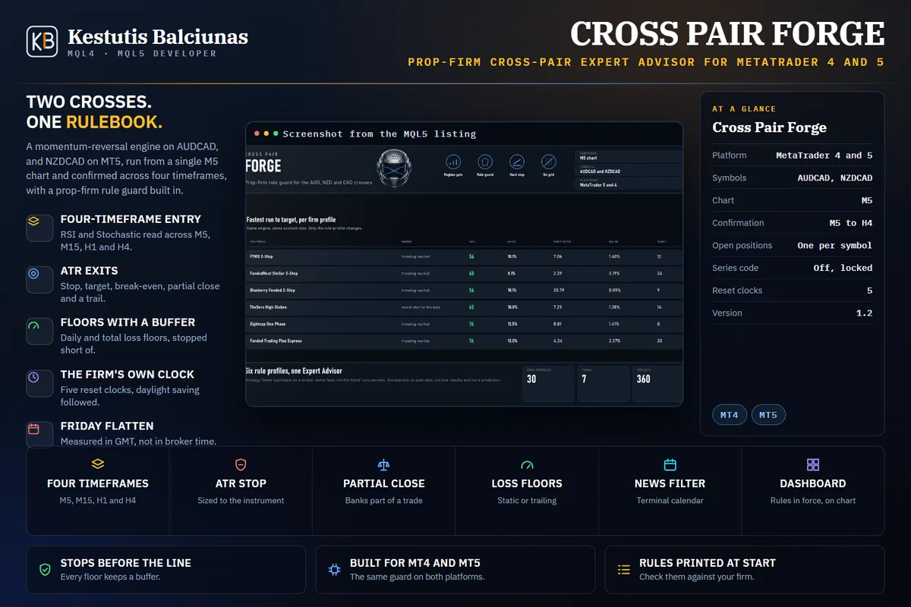This screenshot has width=911, height=607.
Task: Click the Partial Close scales icon
Action: pos(383,464)
